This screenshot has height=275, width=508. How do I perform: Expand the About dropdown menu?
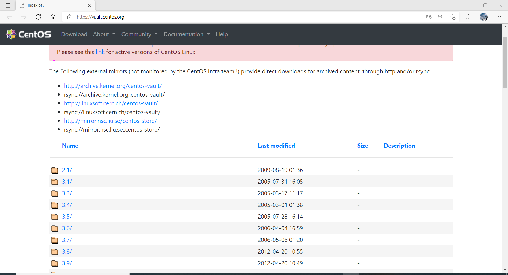coord(104,34)
